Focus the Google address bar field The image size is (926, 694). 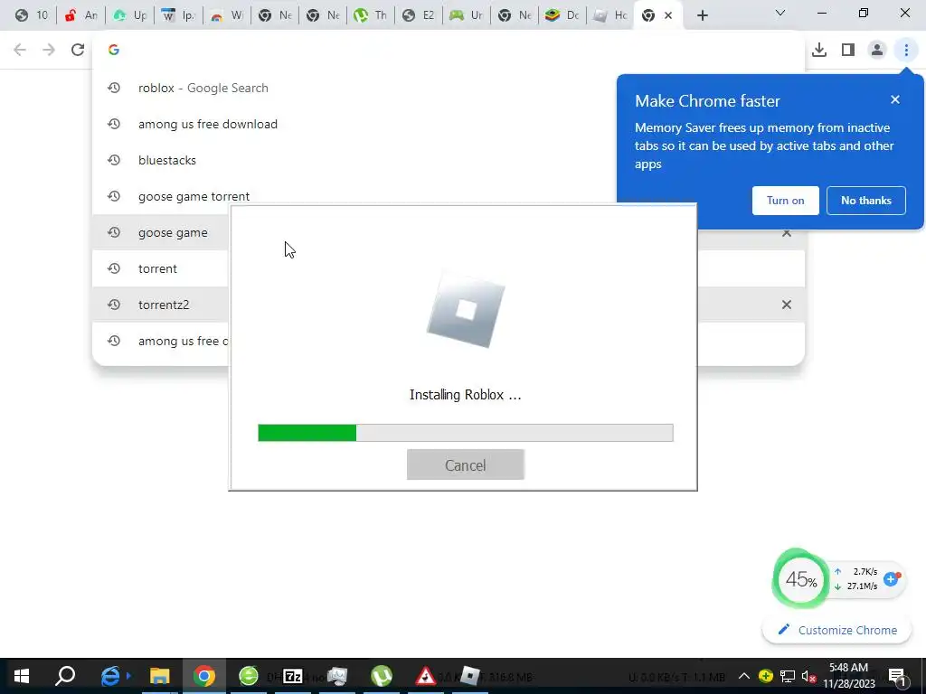pos(449,50)
